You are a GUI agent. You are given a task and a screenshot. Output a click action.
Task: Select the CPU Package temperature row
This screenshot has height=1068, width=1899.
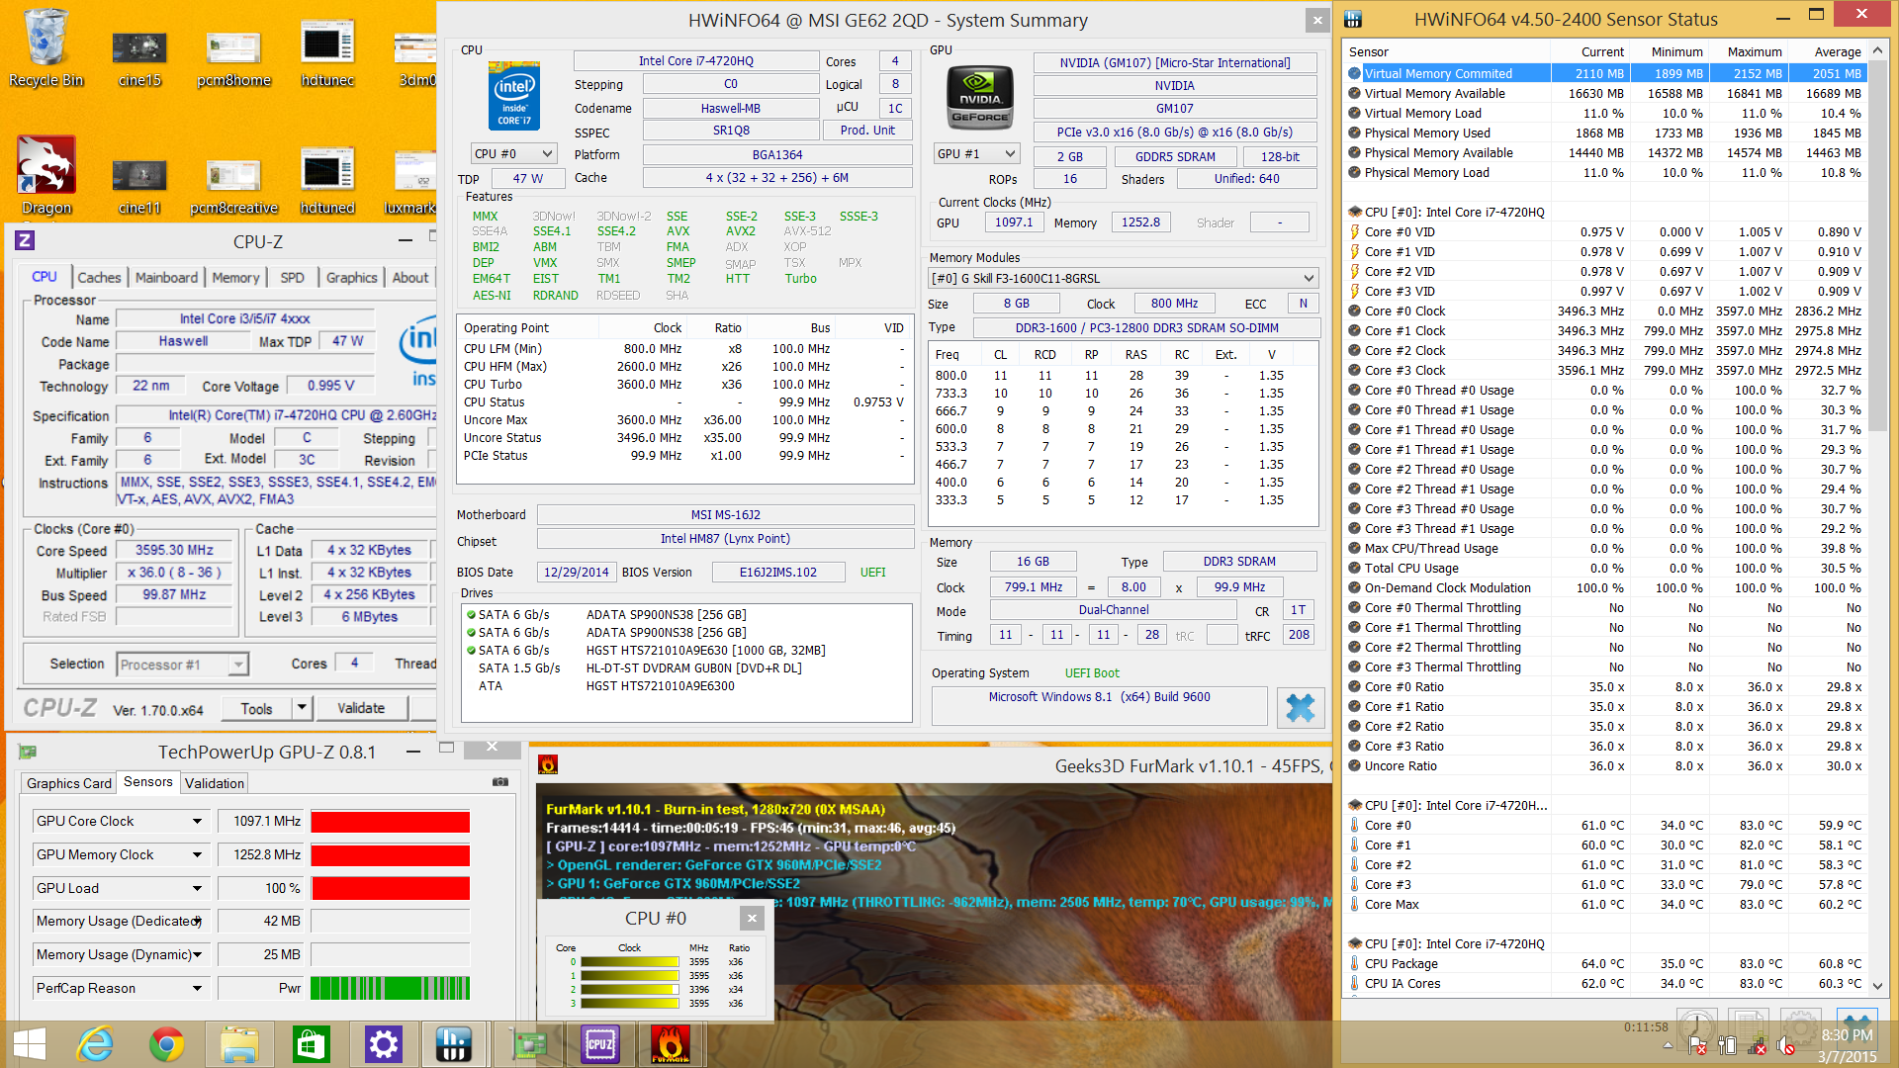(x=1606, y=963)
